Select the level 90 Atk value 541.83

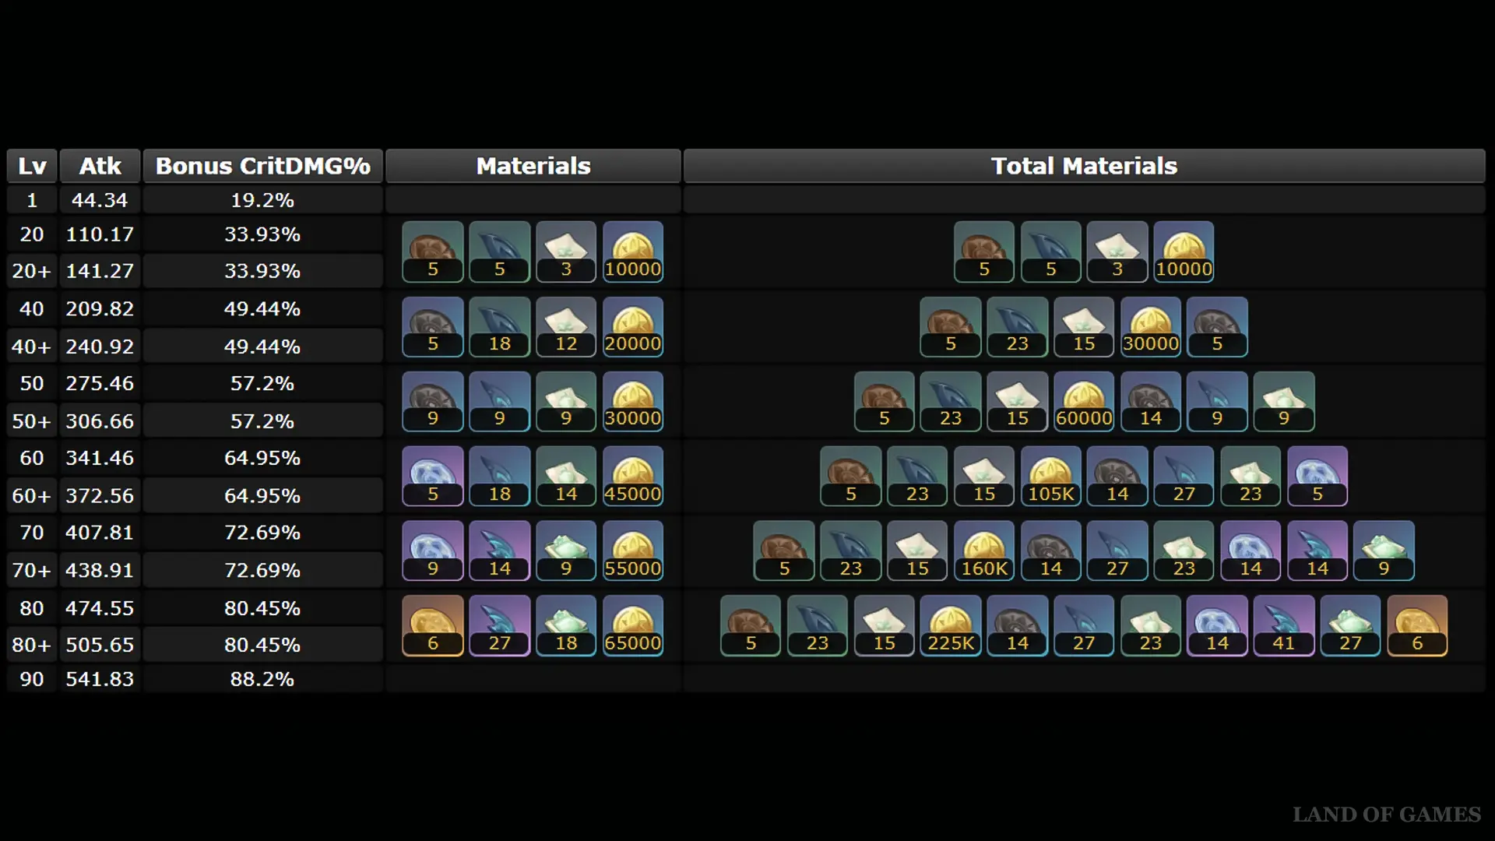pyautogui.click(x=100, y=679)
